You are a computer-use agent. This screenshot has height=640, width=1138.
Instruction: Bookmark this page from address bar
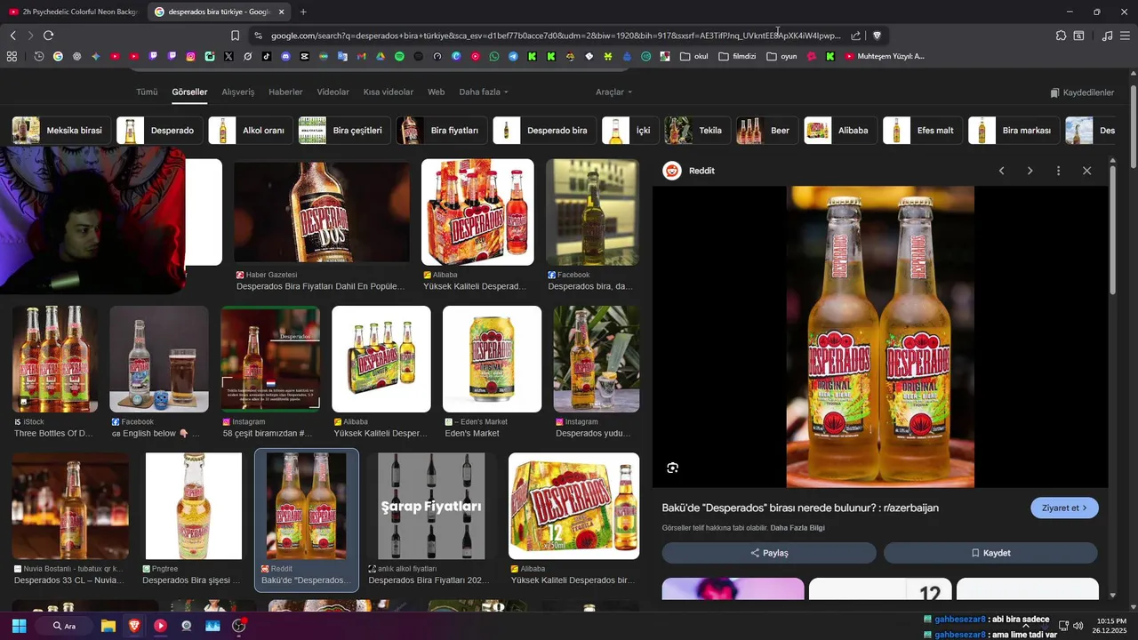tap(235, 36)
